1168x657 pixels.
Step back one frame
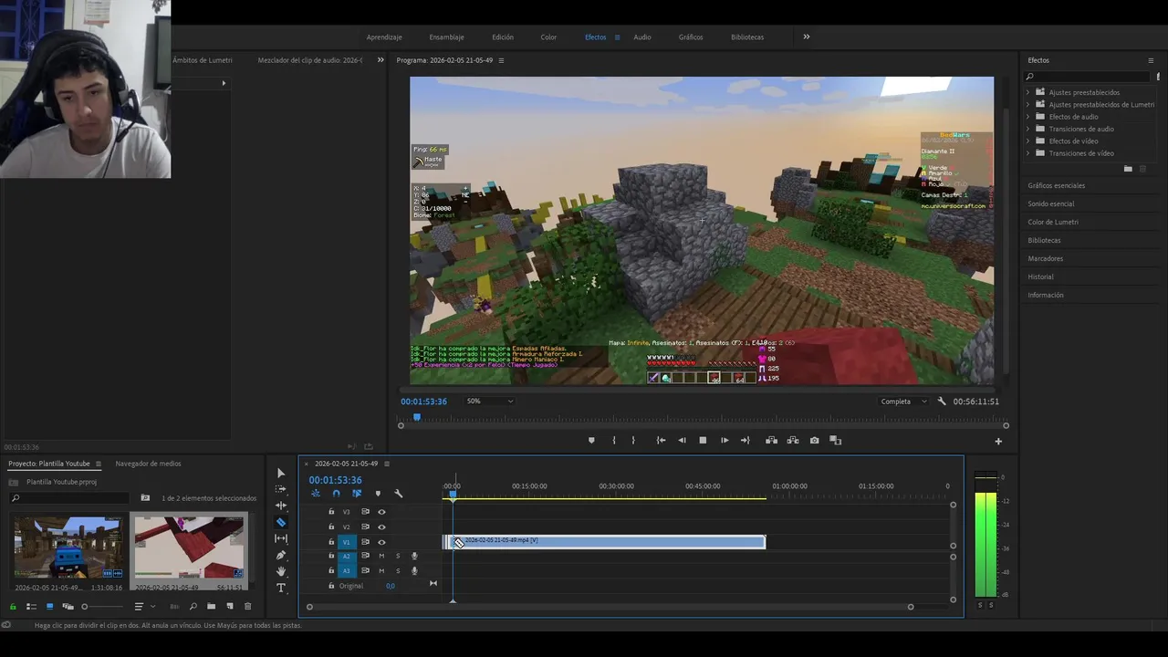[x=682, y=441]
